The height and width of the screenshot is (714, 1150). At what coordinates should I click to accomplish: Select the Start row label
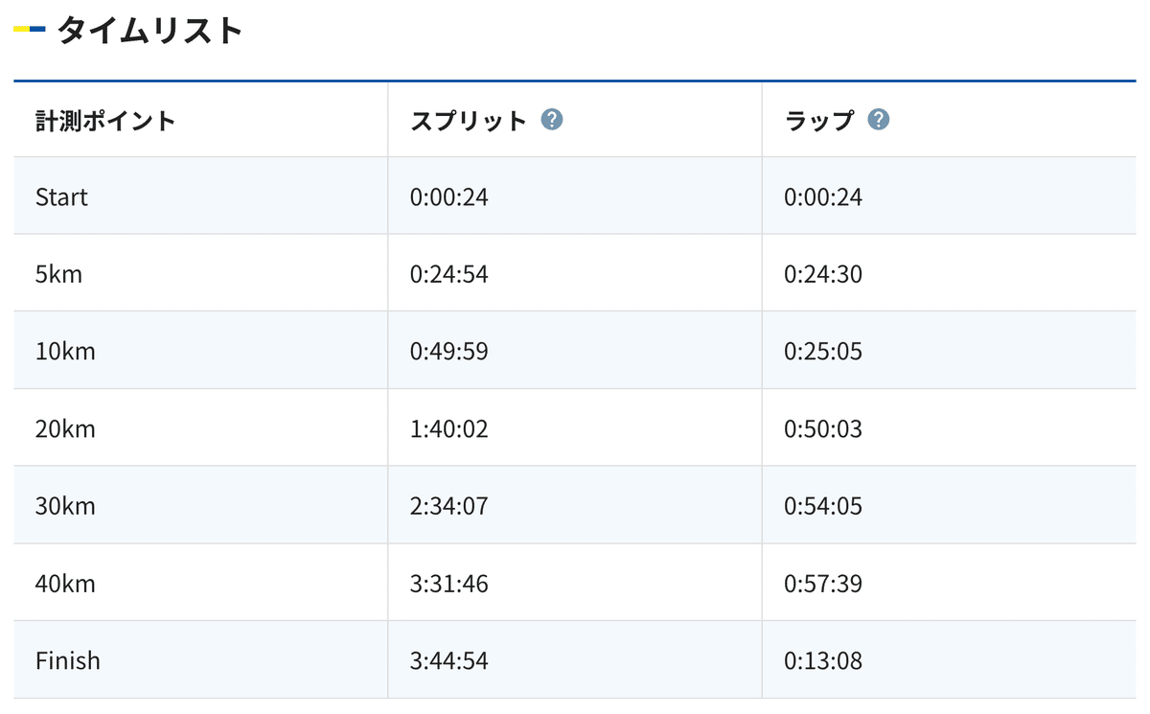pos(61,196)
